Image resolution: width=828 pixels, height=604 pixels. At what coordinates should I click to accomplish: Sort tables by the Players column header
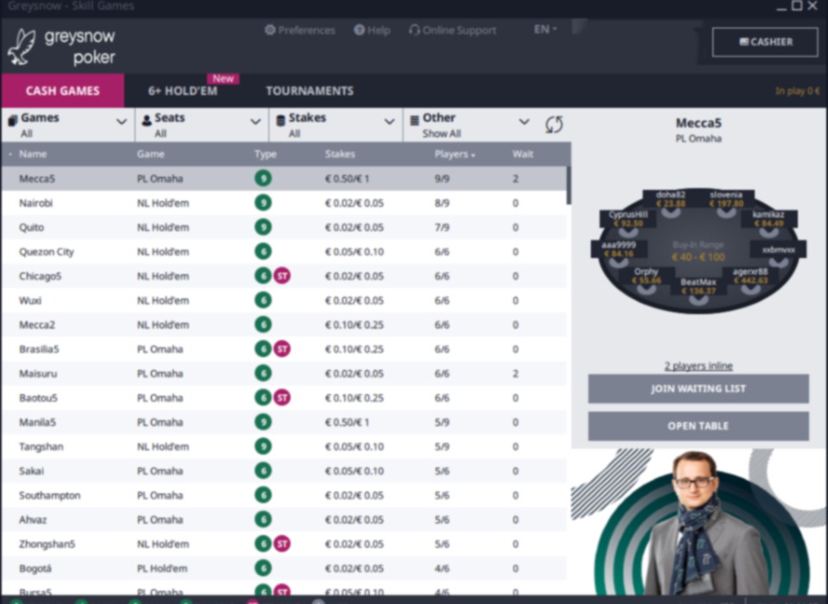(x=455, y=154)
